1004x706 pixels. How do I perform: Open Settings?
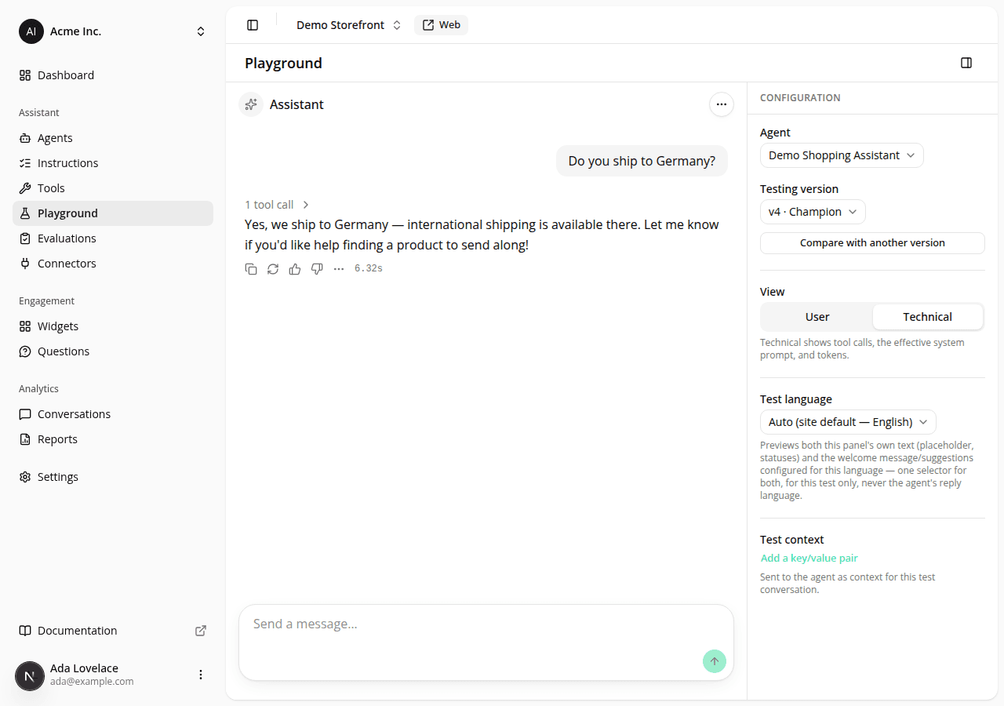(113, 477)
